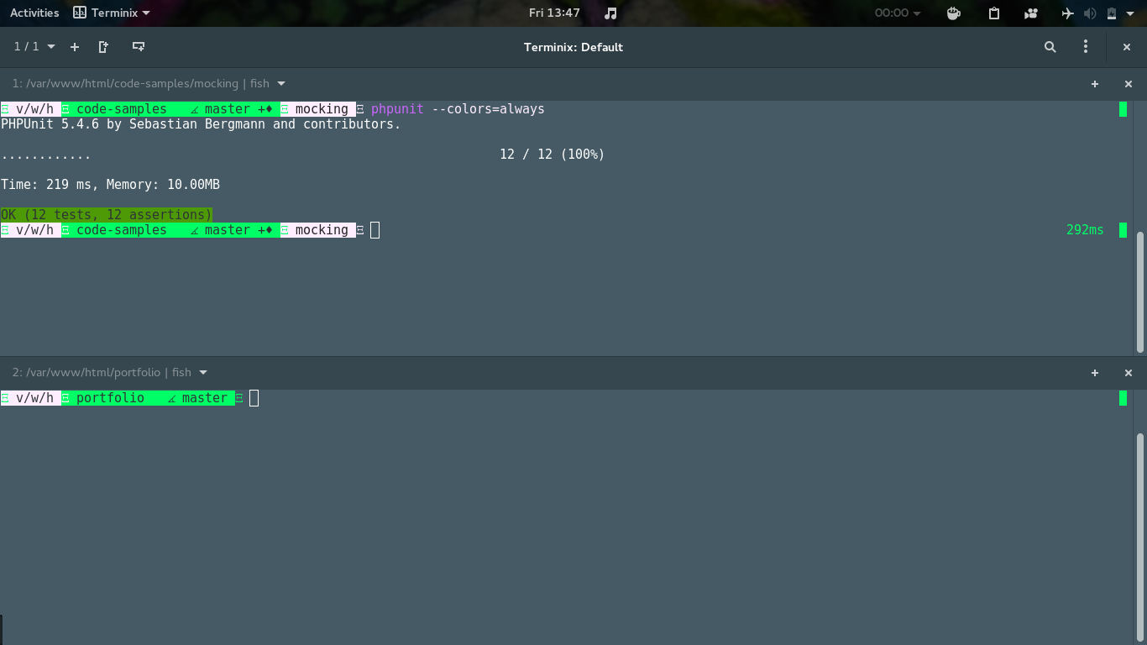Open the Activities overview
The image size is (1147, 645).
click(x=34, y=13)
